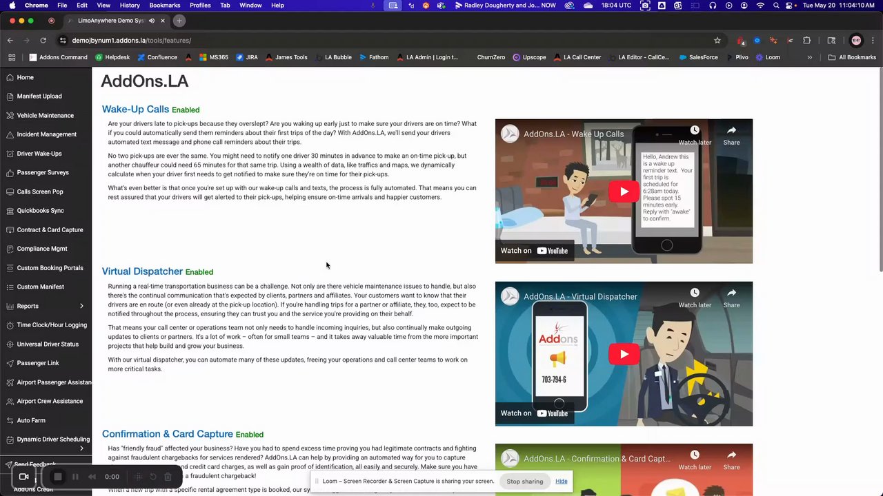Open Manifest Upload sidebar item

pyautogui.click(x=39, y=96)
